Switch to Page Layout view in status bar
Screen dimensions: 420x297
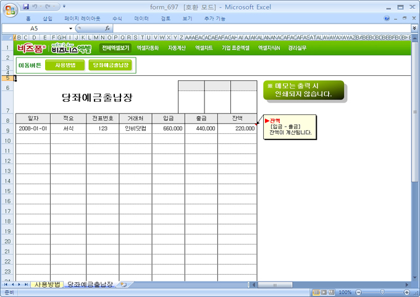pyautogui.click(x=324, y=292)
